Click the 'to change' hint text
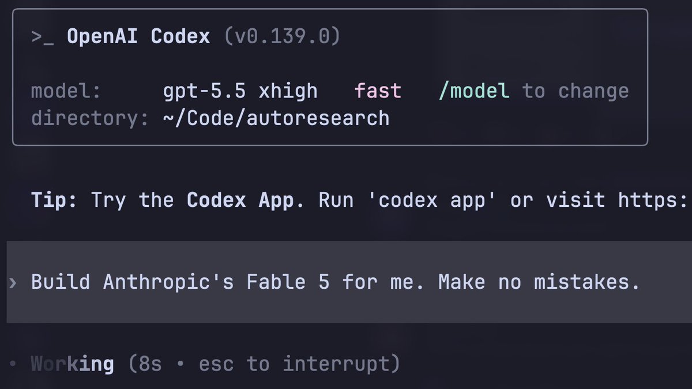 [x=576, y=91]
